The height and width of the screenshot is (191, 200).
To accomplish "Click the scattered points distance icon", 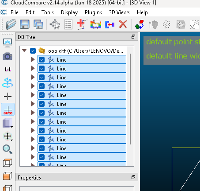I will coord(194,24).
